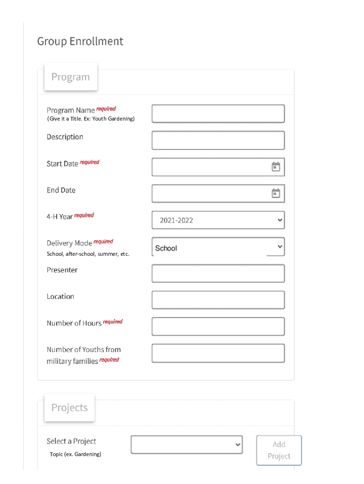Viewport: 364px width, 484px height.
Task: Expand the 4-H Year dropdown
Action: [218, 220]
